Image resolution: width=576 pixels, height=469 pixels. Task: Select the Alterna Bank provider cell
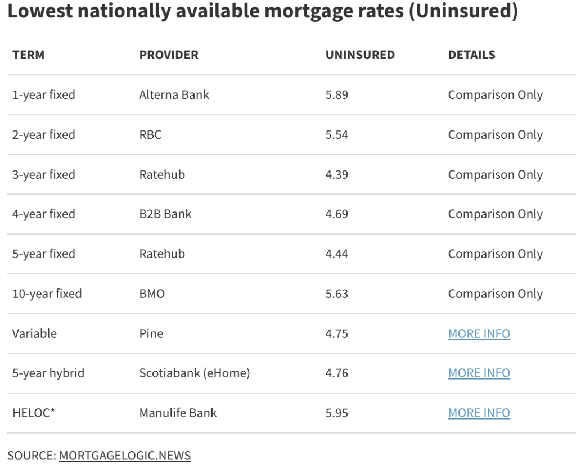click(174, 95)
